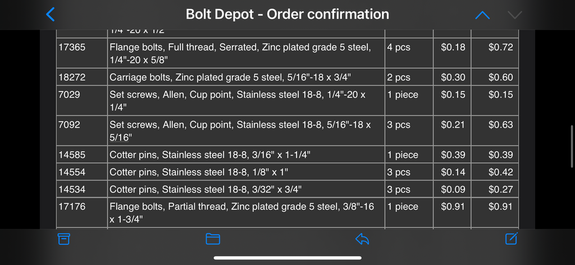575x265 pixels.
Task: Tap the 4 pcs quantity cell
Action: point(399,48)
